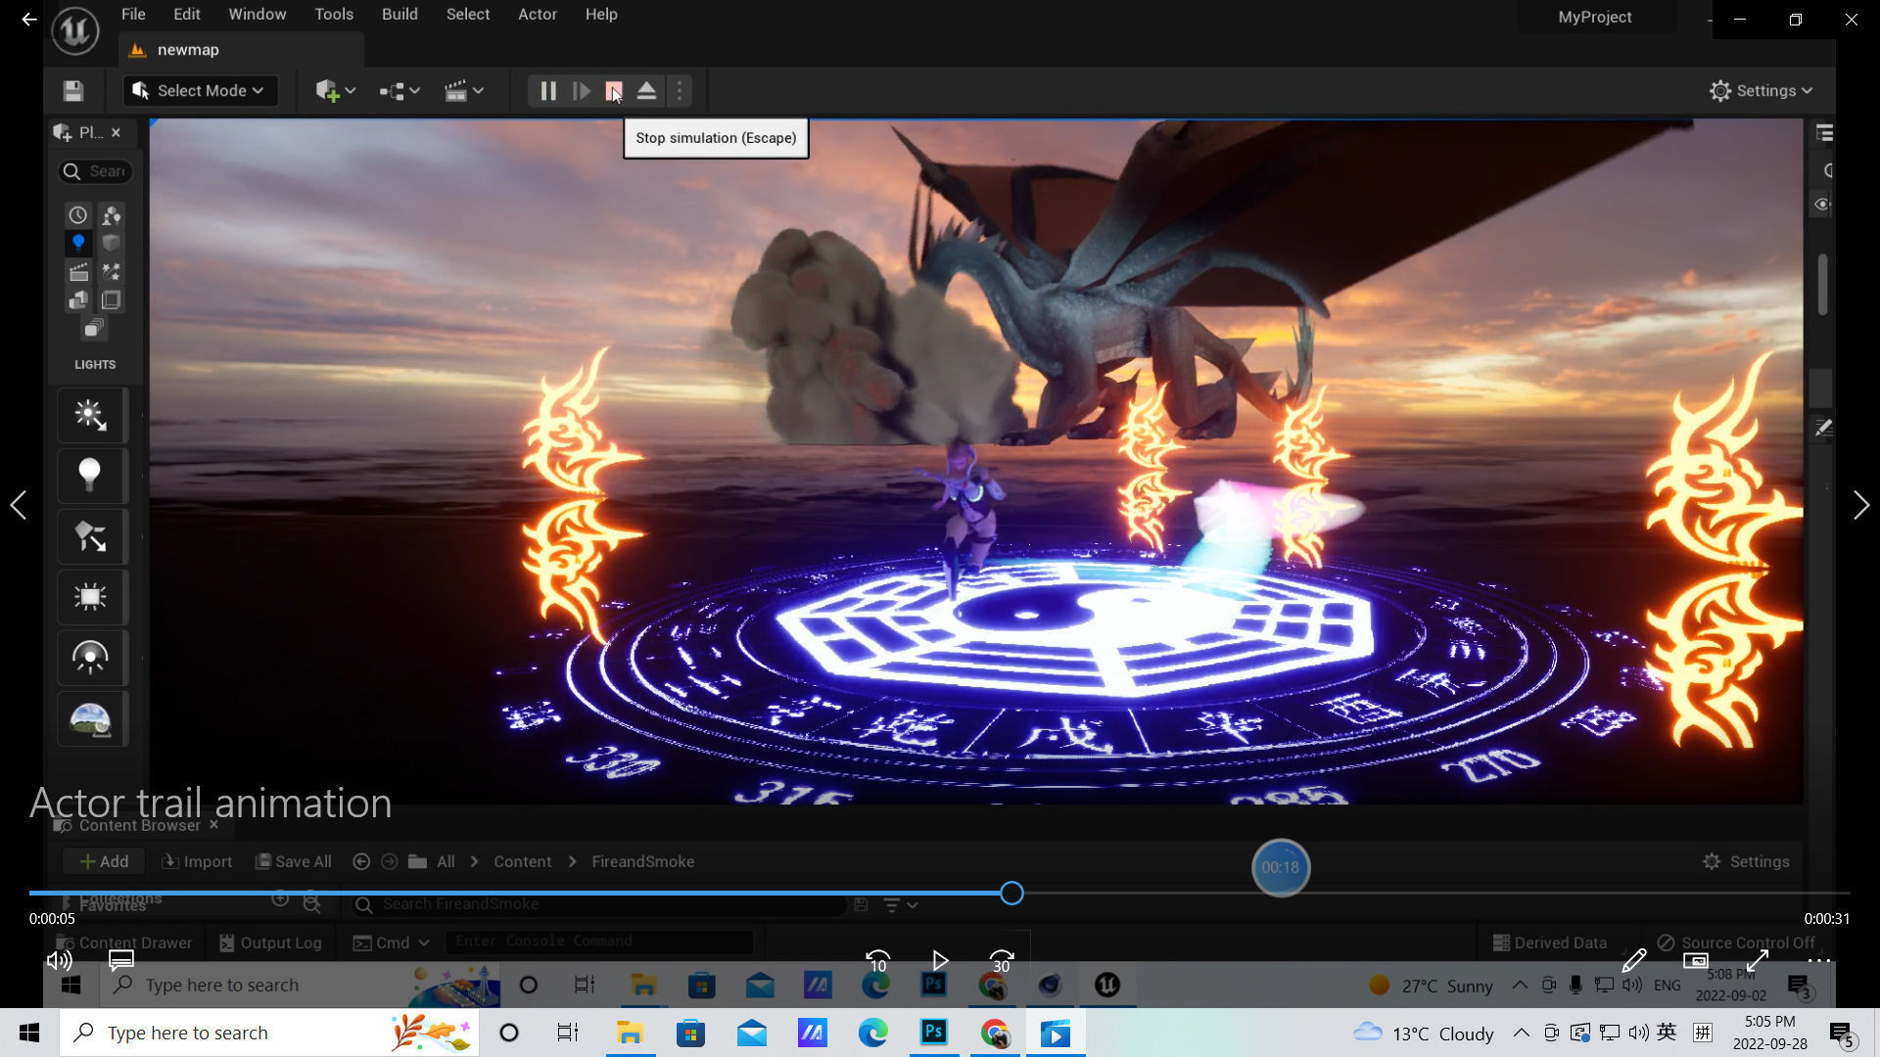Skip forward 30 seconds
1880x1057 pixels.
click(1001, 961)
